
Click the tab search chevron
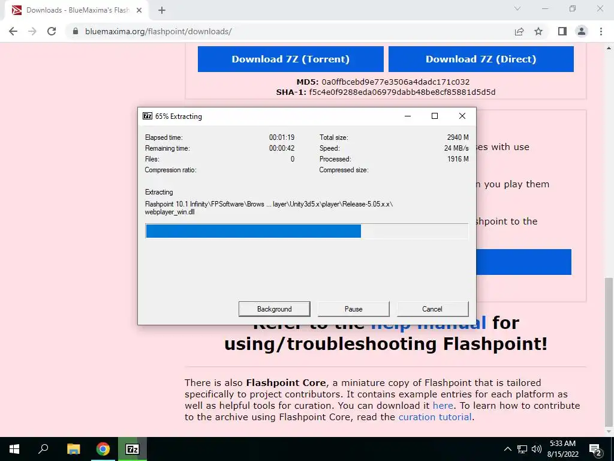(x=517, y=8)
